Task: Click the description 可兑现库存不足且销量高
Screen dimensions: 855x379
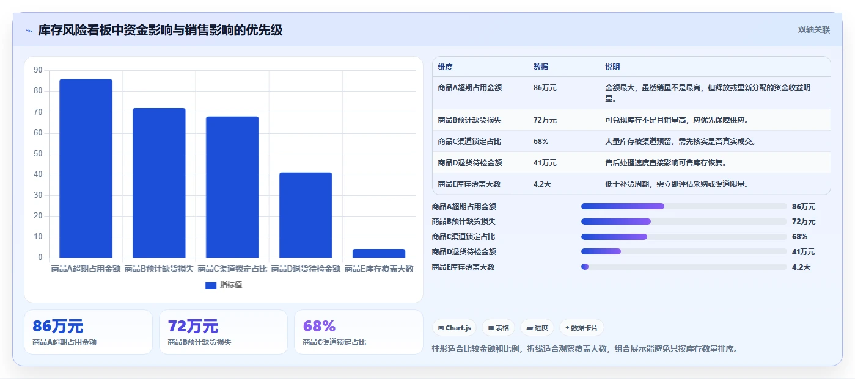Action: [x=677, y=120]
